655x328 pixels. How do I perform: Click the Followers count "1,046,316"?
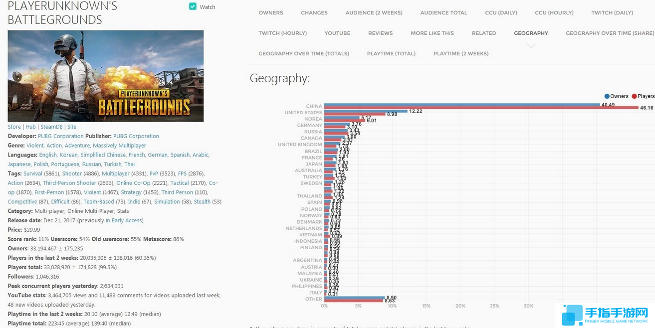click(x=47, y=277)
